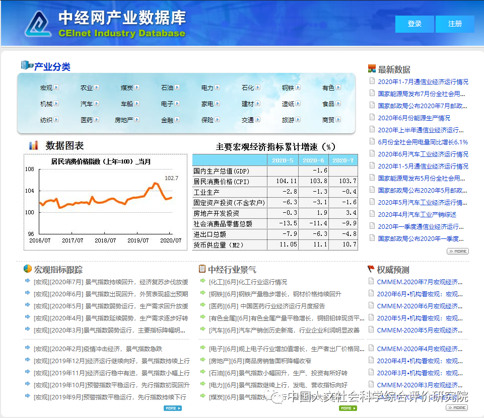Click the bar chart icon beside 数据图表
Image resolution: width=484 pixels, height=418 pixels.
click(34, 145)
